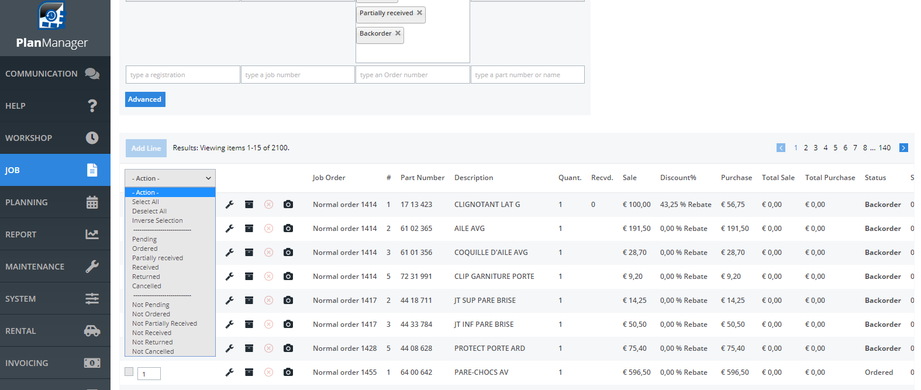Remove the Partially received filter tag
The width and height of the screenshot is (921, 390).
click(419, 13)
